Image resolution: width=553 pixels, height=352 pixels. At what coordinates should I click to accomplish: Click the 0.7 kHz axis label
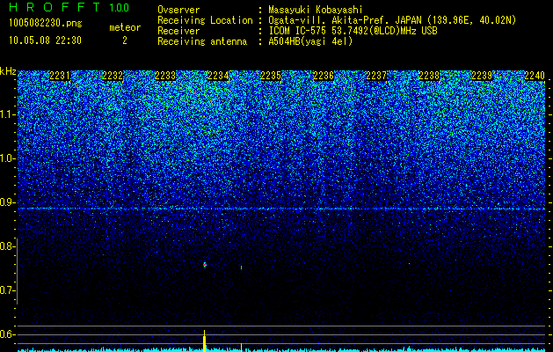pos(7,290)
